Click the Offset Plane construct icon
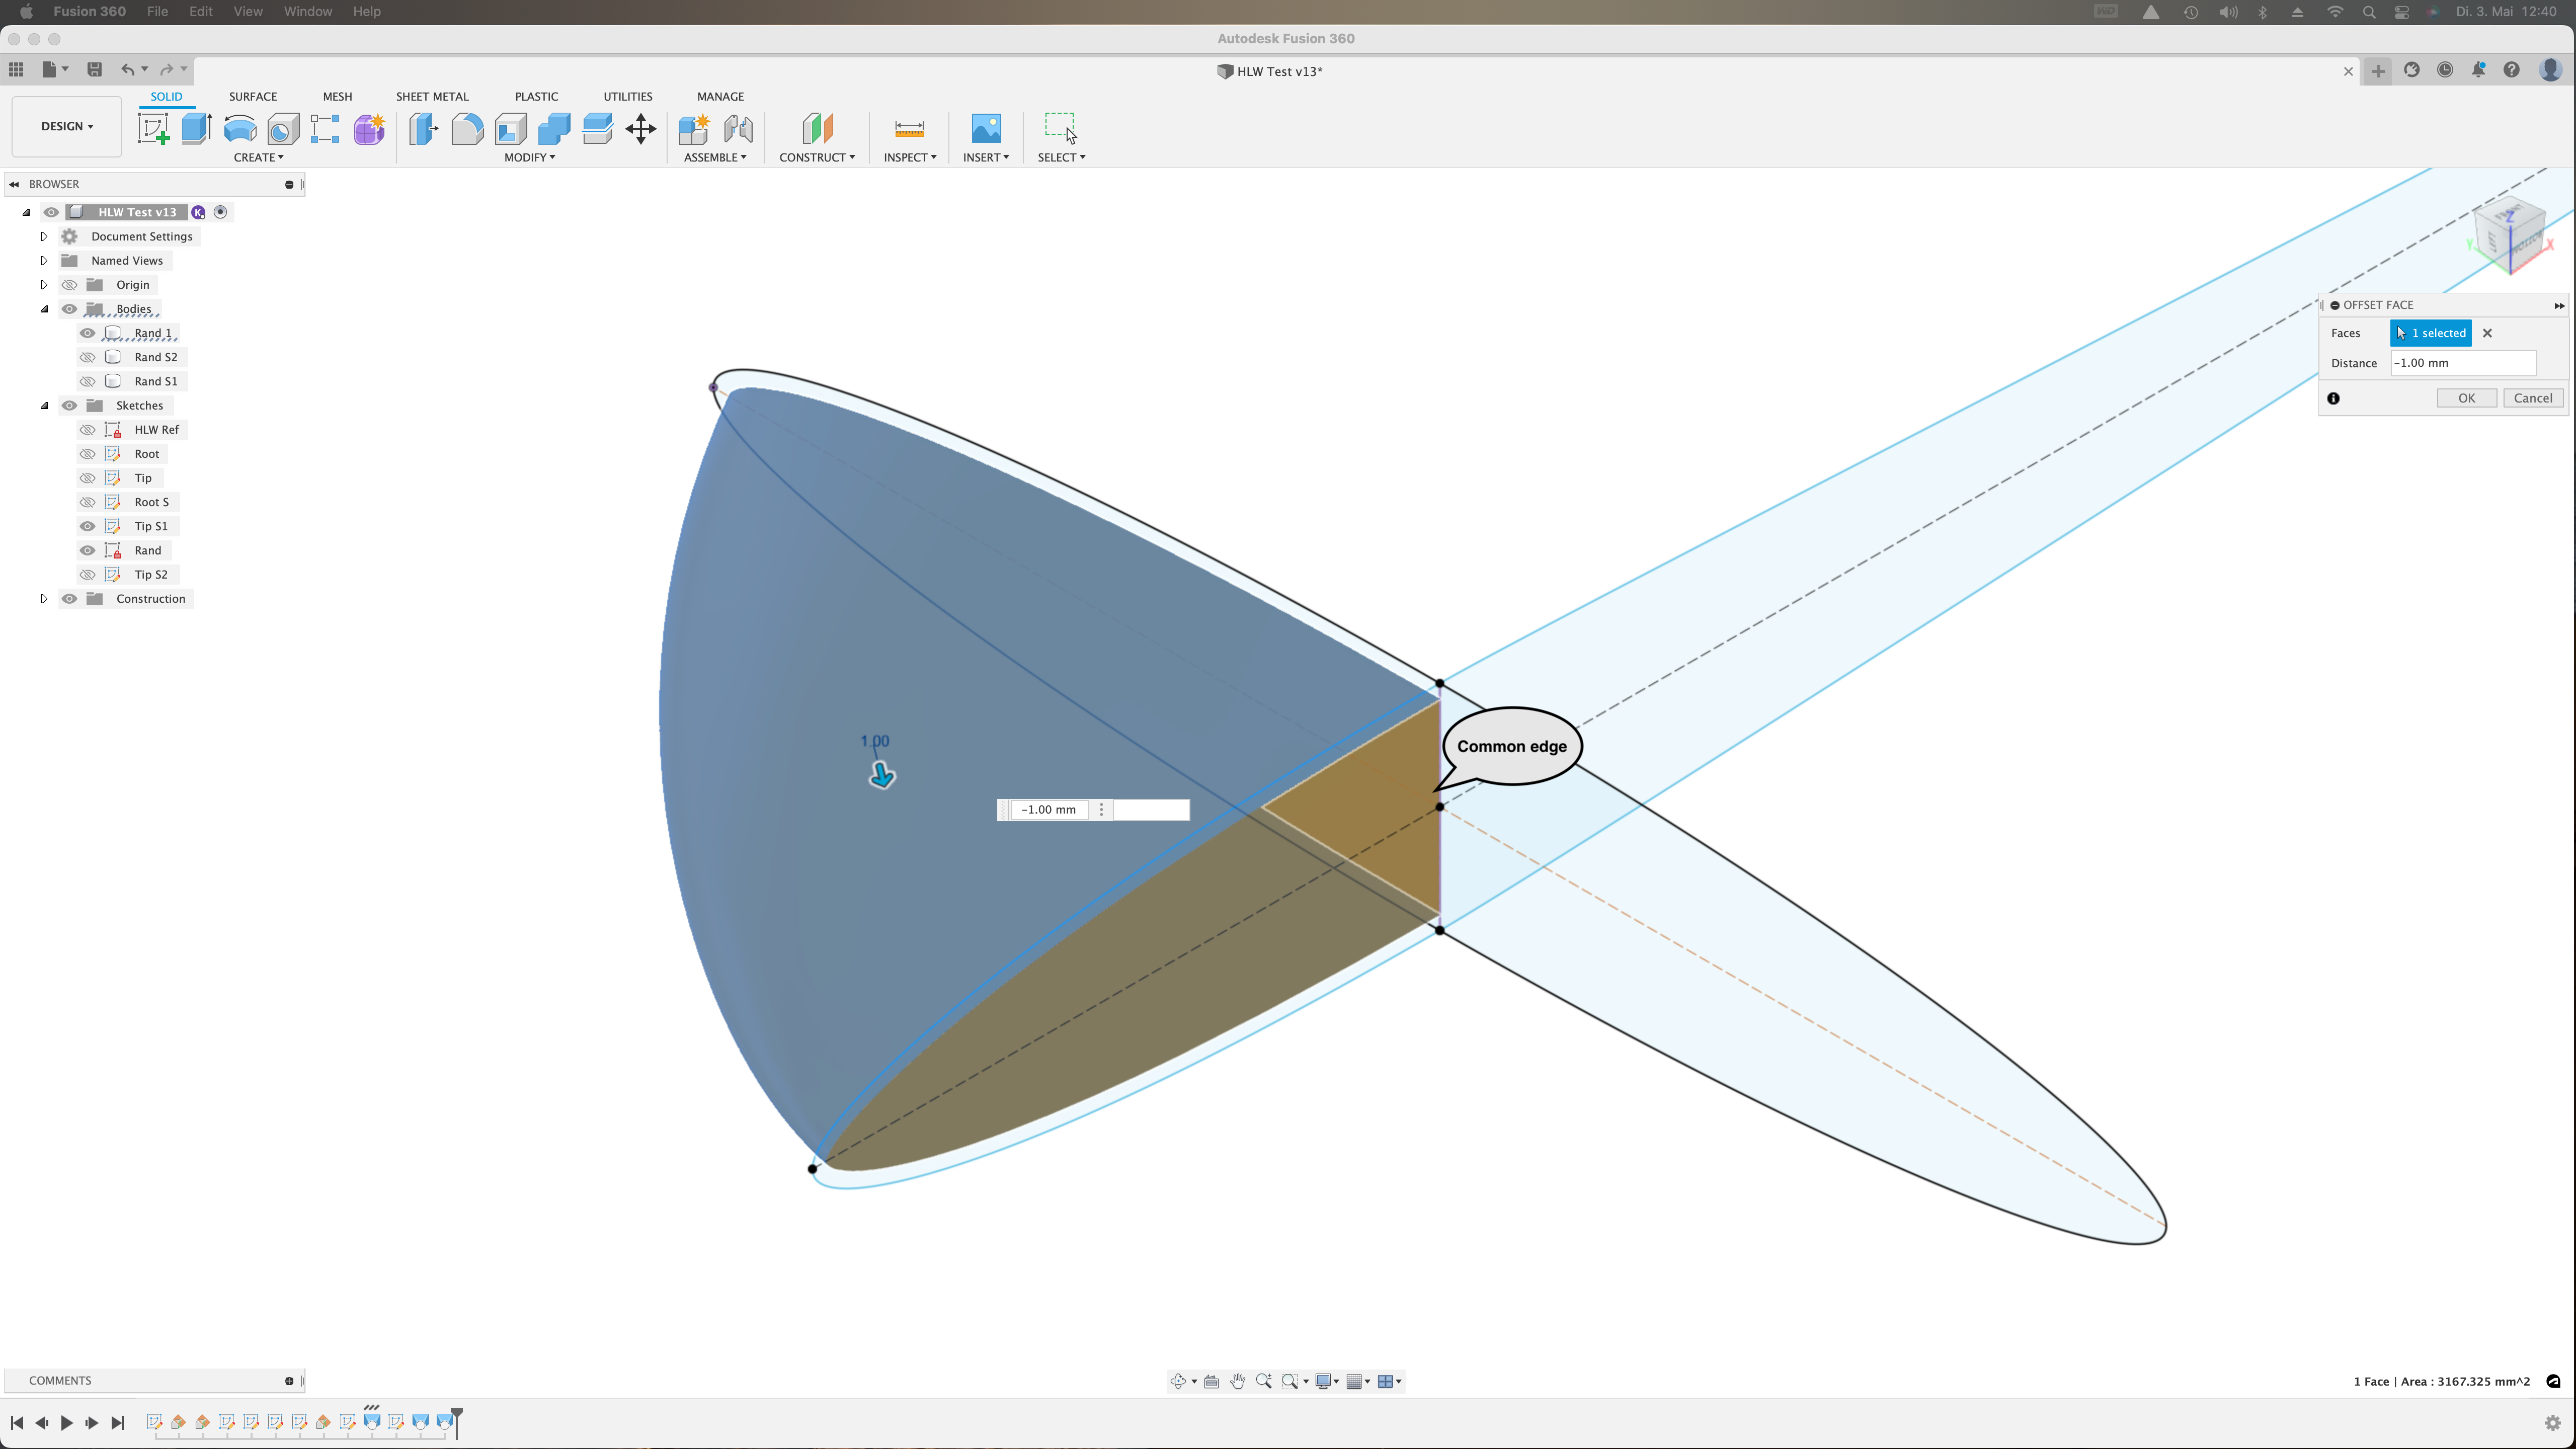 pos(817,129)
